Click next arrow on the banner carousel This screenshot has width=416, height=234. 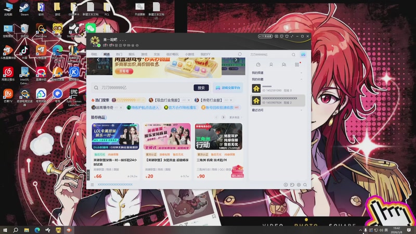pyautogui.click(x=236, y=60)
